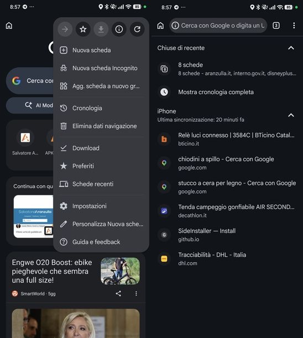Share the Engwe O20 Boost article
The image size is (303, 338).
point(118,293)
